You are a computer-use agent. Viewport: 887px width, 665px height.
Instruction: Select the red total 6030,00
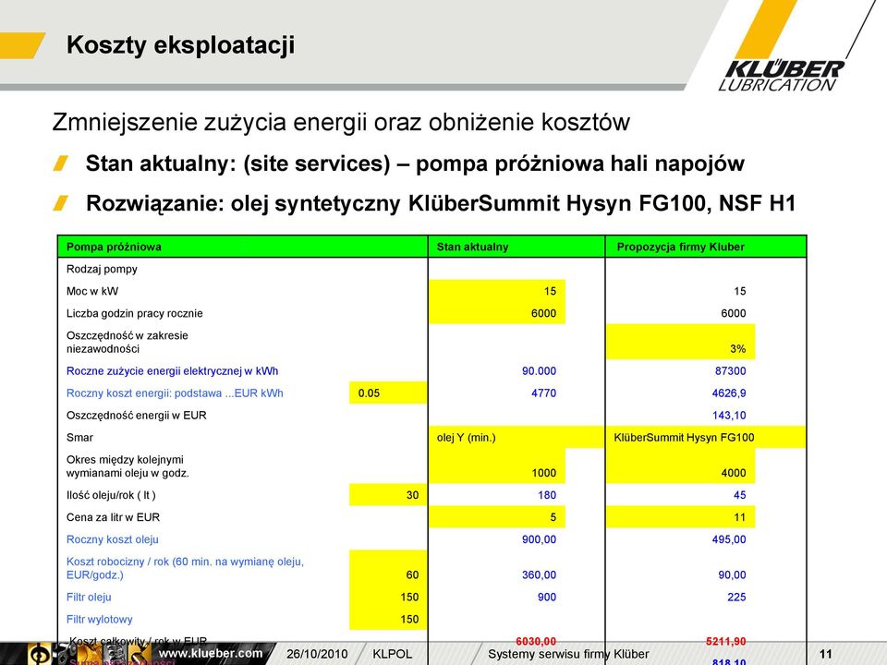(x=536, y=641)
